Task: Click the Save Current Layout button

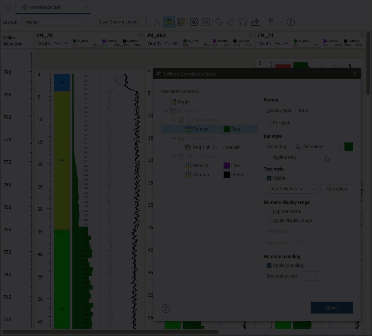Action: [119, 22]
